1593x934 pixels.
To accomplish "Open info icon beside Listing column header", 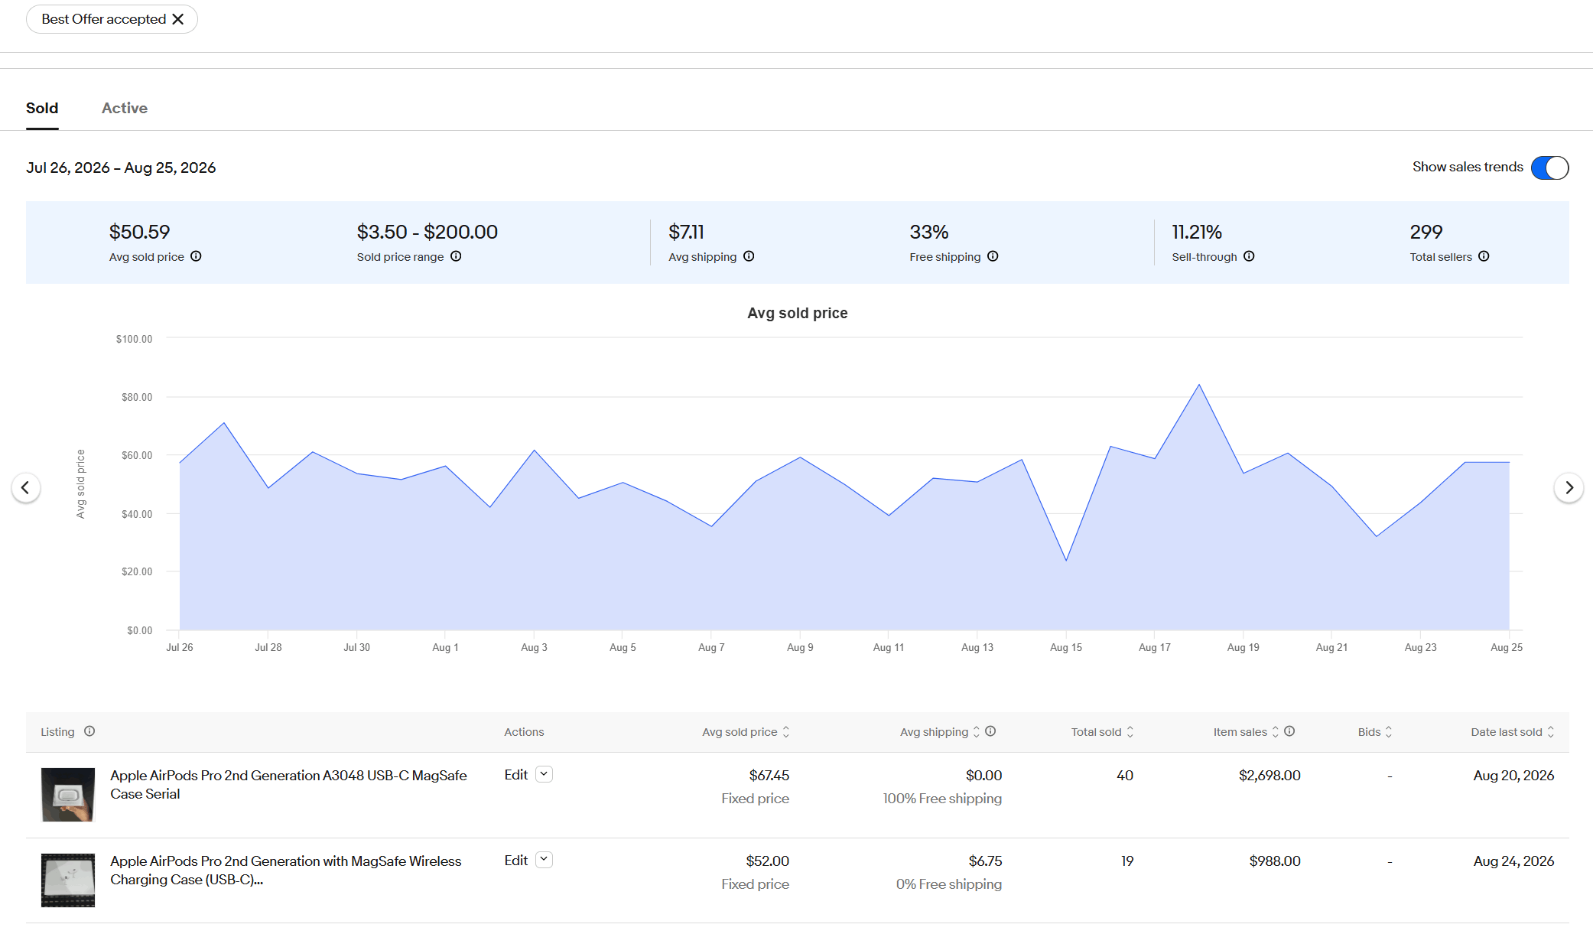I will click(89, 731).
